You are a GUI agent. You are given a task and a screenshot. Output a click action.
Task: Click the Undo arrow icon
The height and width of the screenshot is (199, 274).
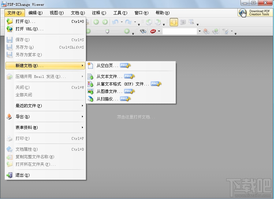(x=115, y=22)
